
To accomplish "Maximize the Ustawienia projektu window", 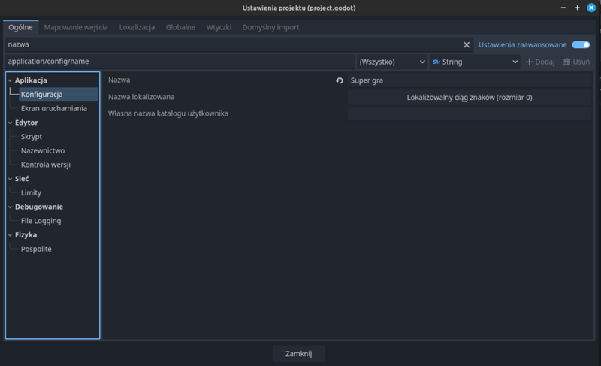I will (x=577, y=8).
